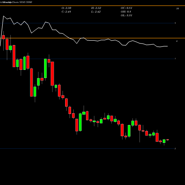This screenshot has height=185, width=185.
Task: Click the price axis label 10
Action: tap(178, 9)
